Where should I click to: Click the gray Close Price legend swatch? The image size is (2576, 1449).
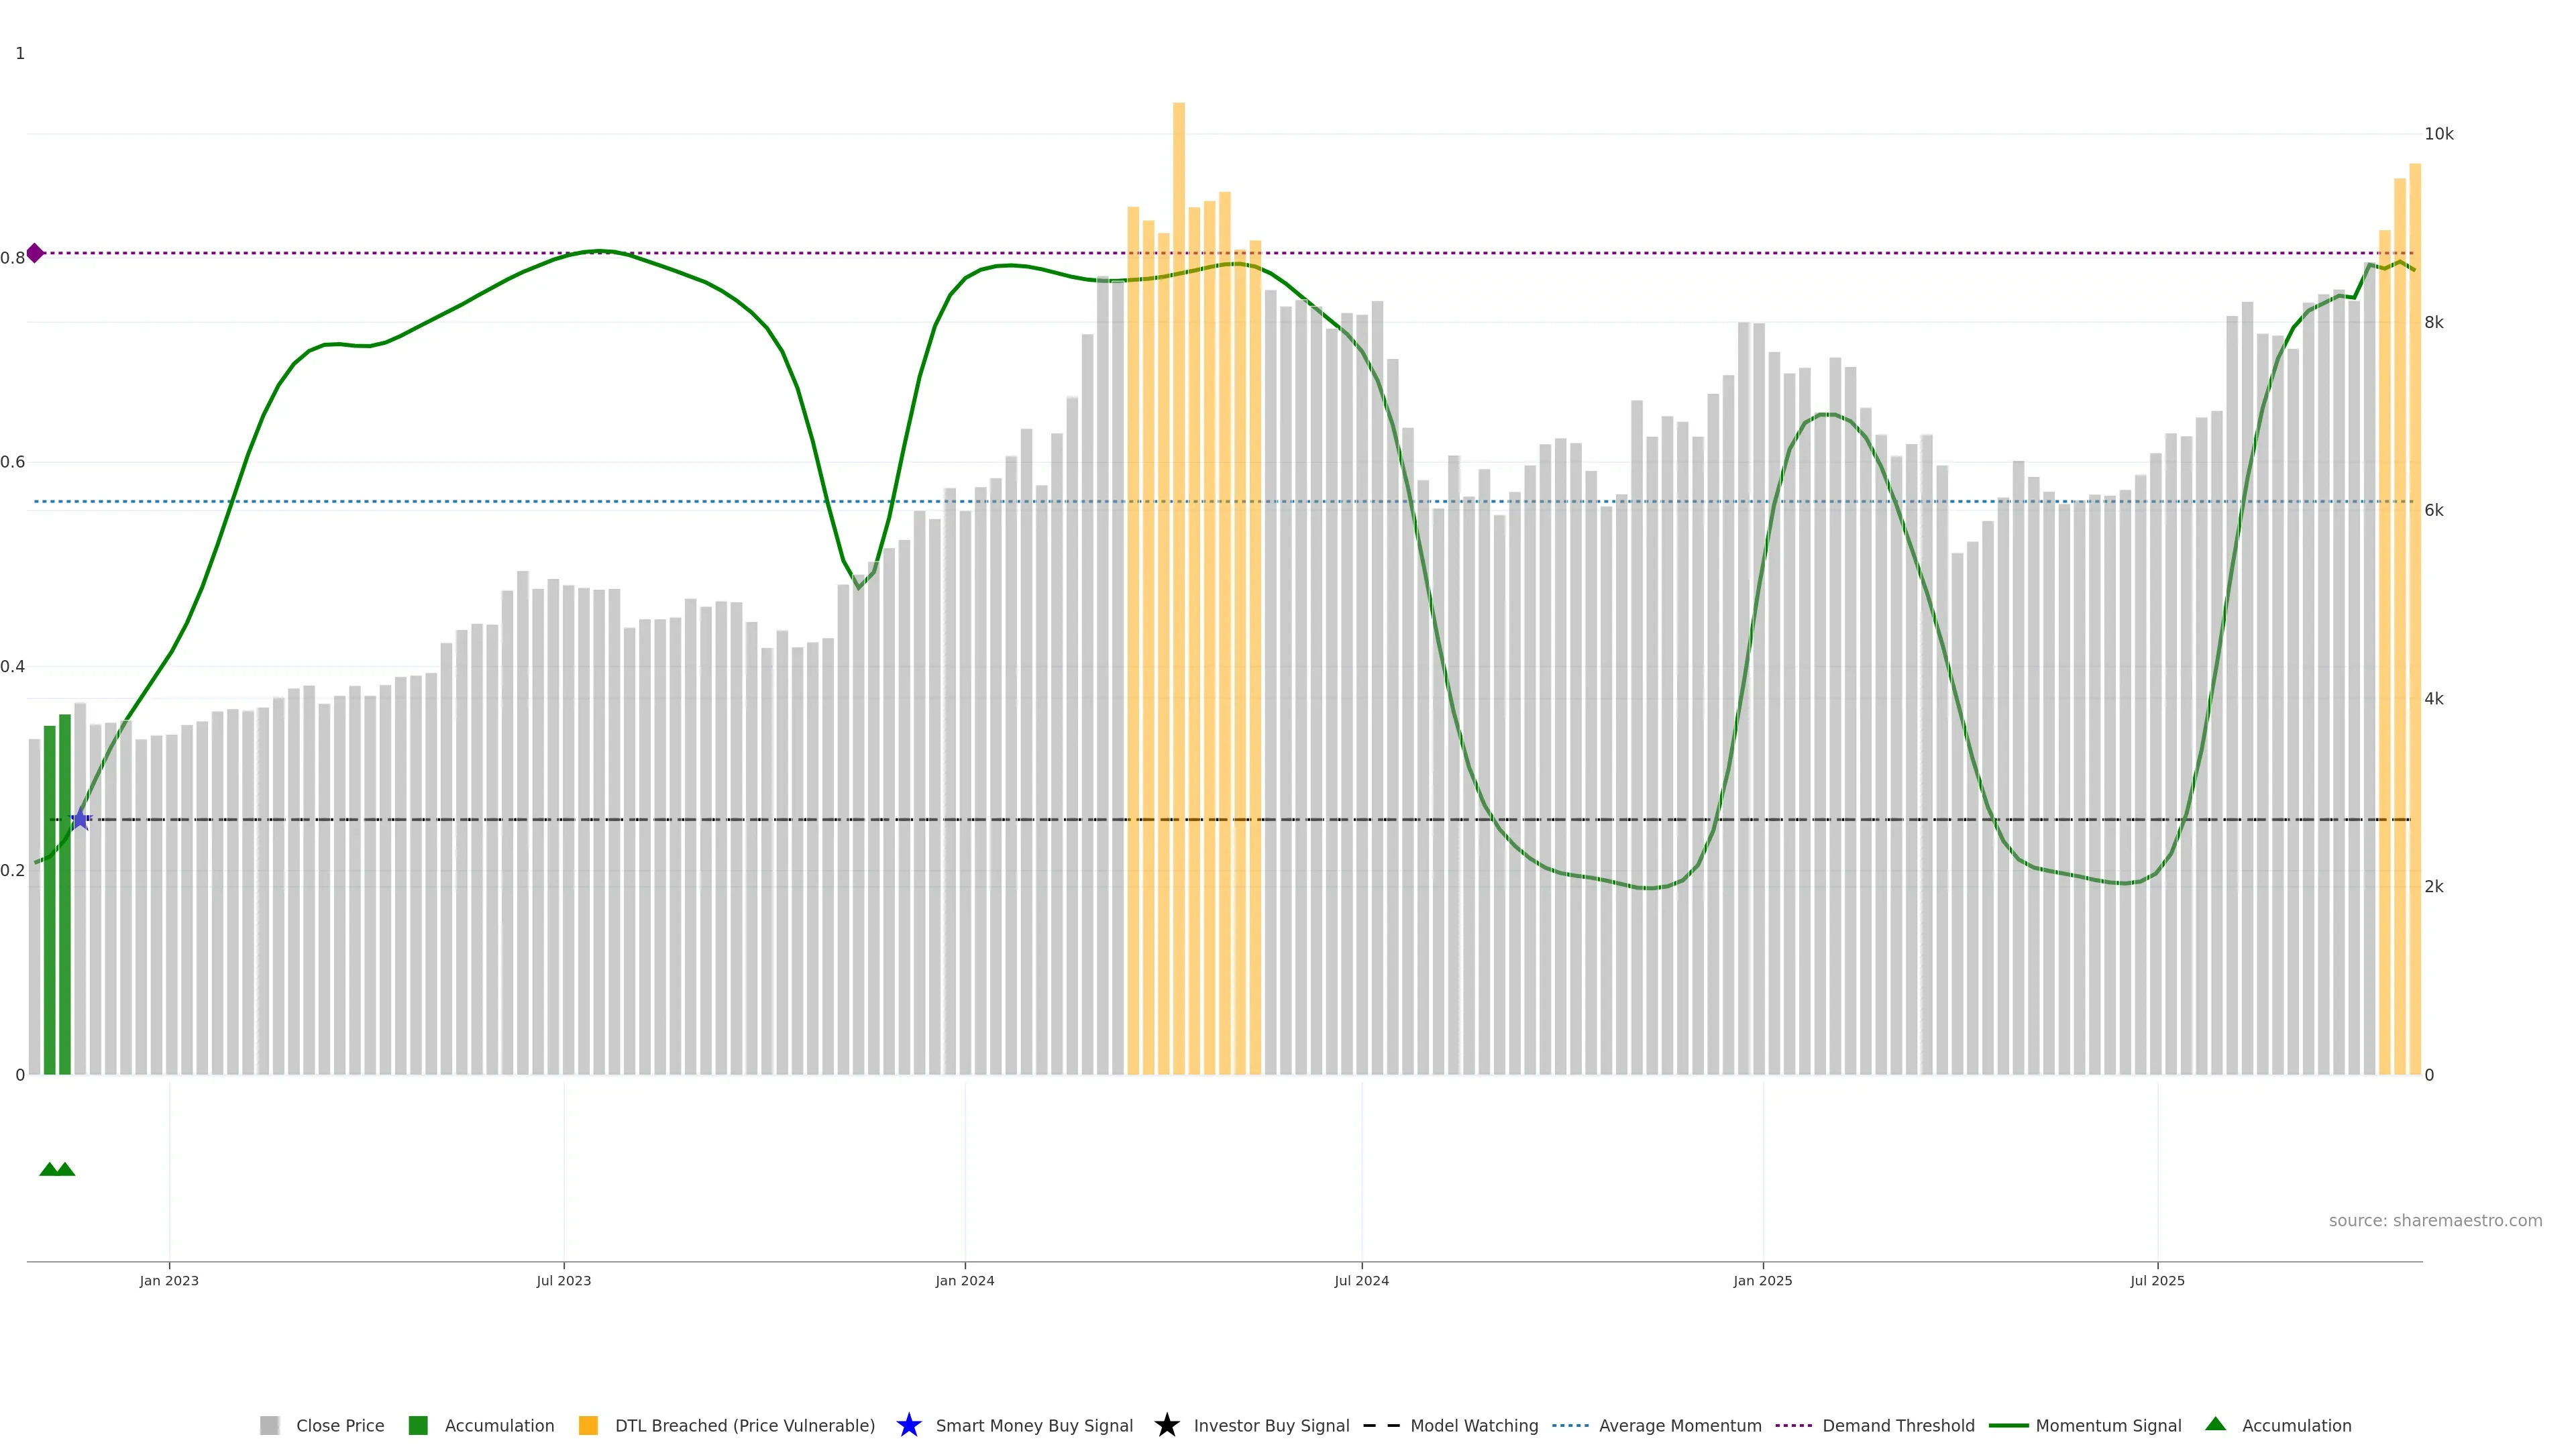tap(270, 1425)
